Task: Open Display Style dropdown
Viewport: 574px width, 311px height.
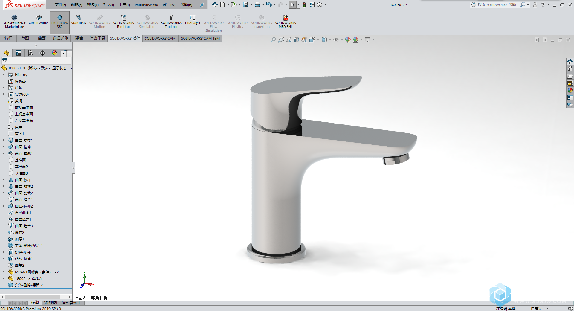Action: coord(330,40)
